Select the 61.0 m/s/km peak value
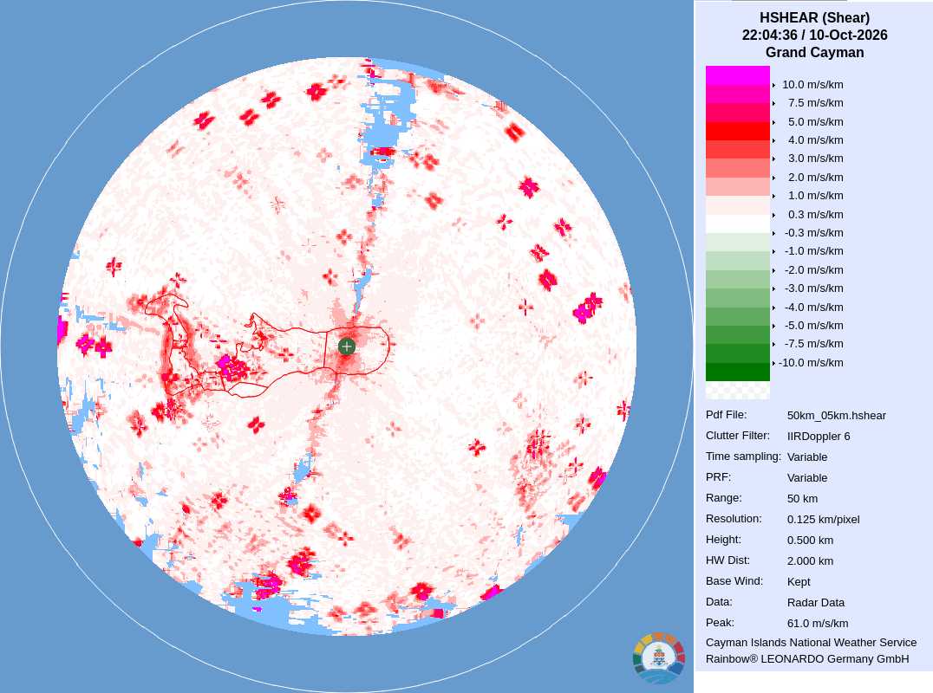933x693 pixels. click(818, 624)
